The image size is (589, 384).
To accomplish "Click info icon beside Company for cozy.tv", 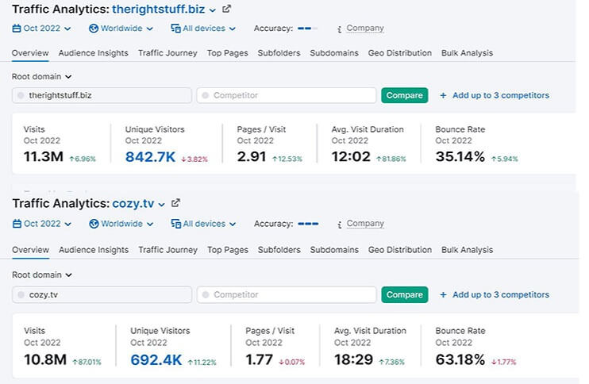I will (x=339, y=225).
